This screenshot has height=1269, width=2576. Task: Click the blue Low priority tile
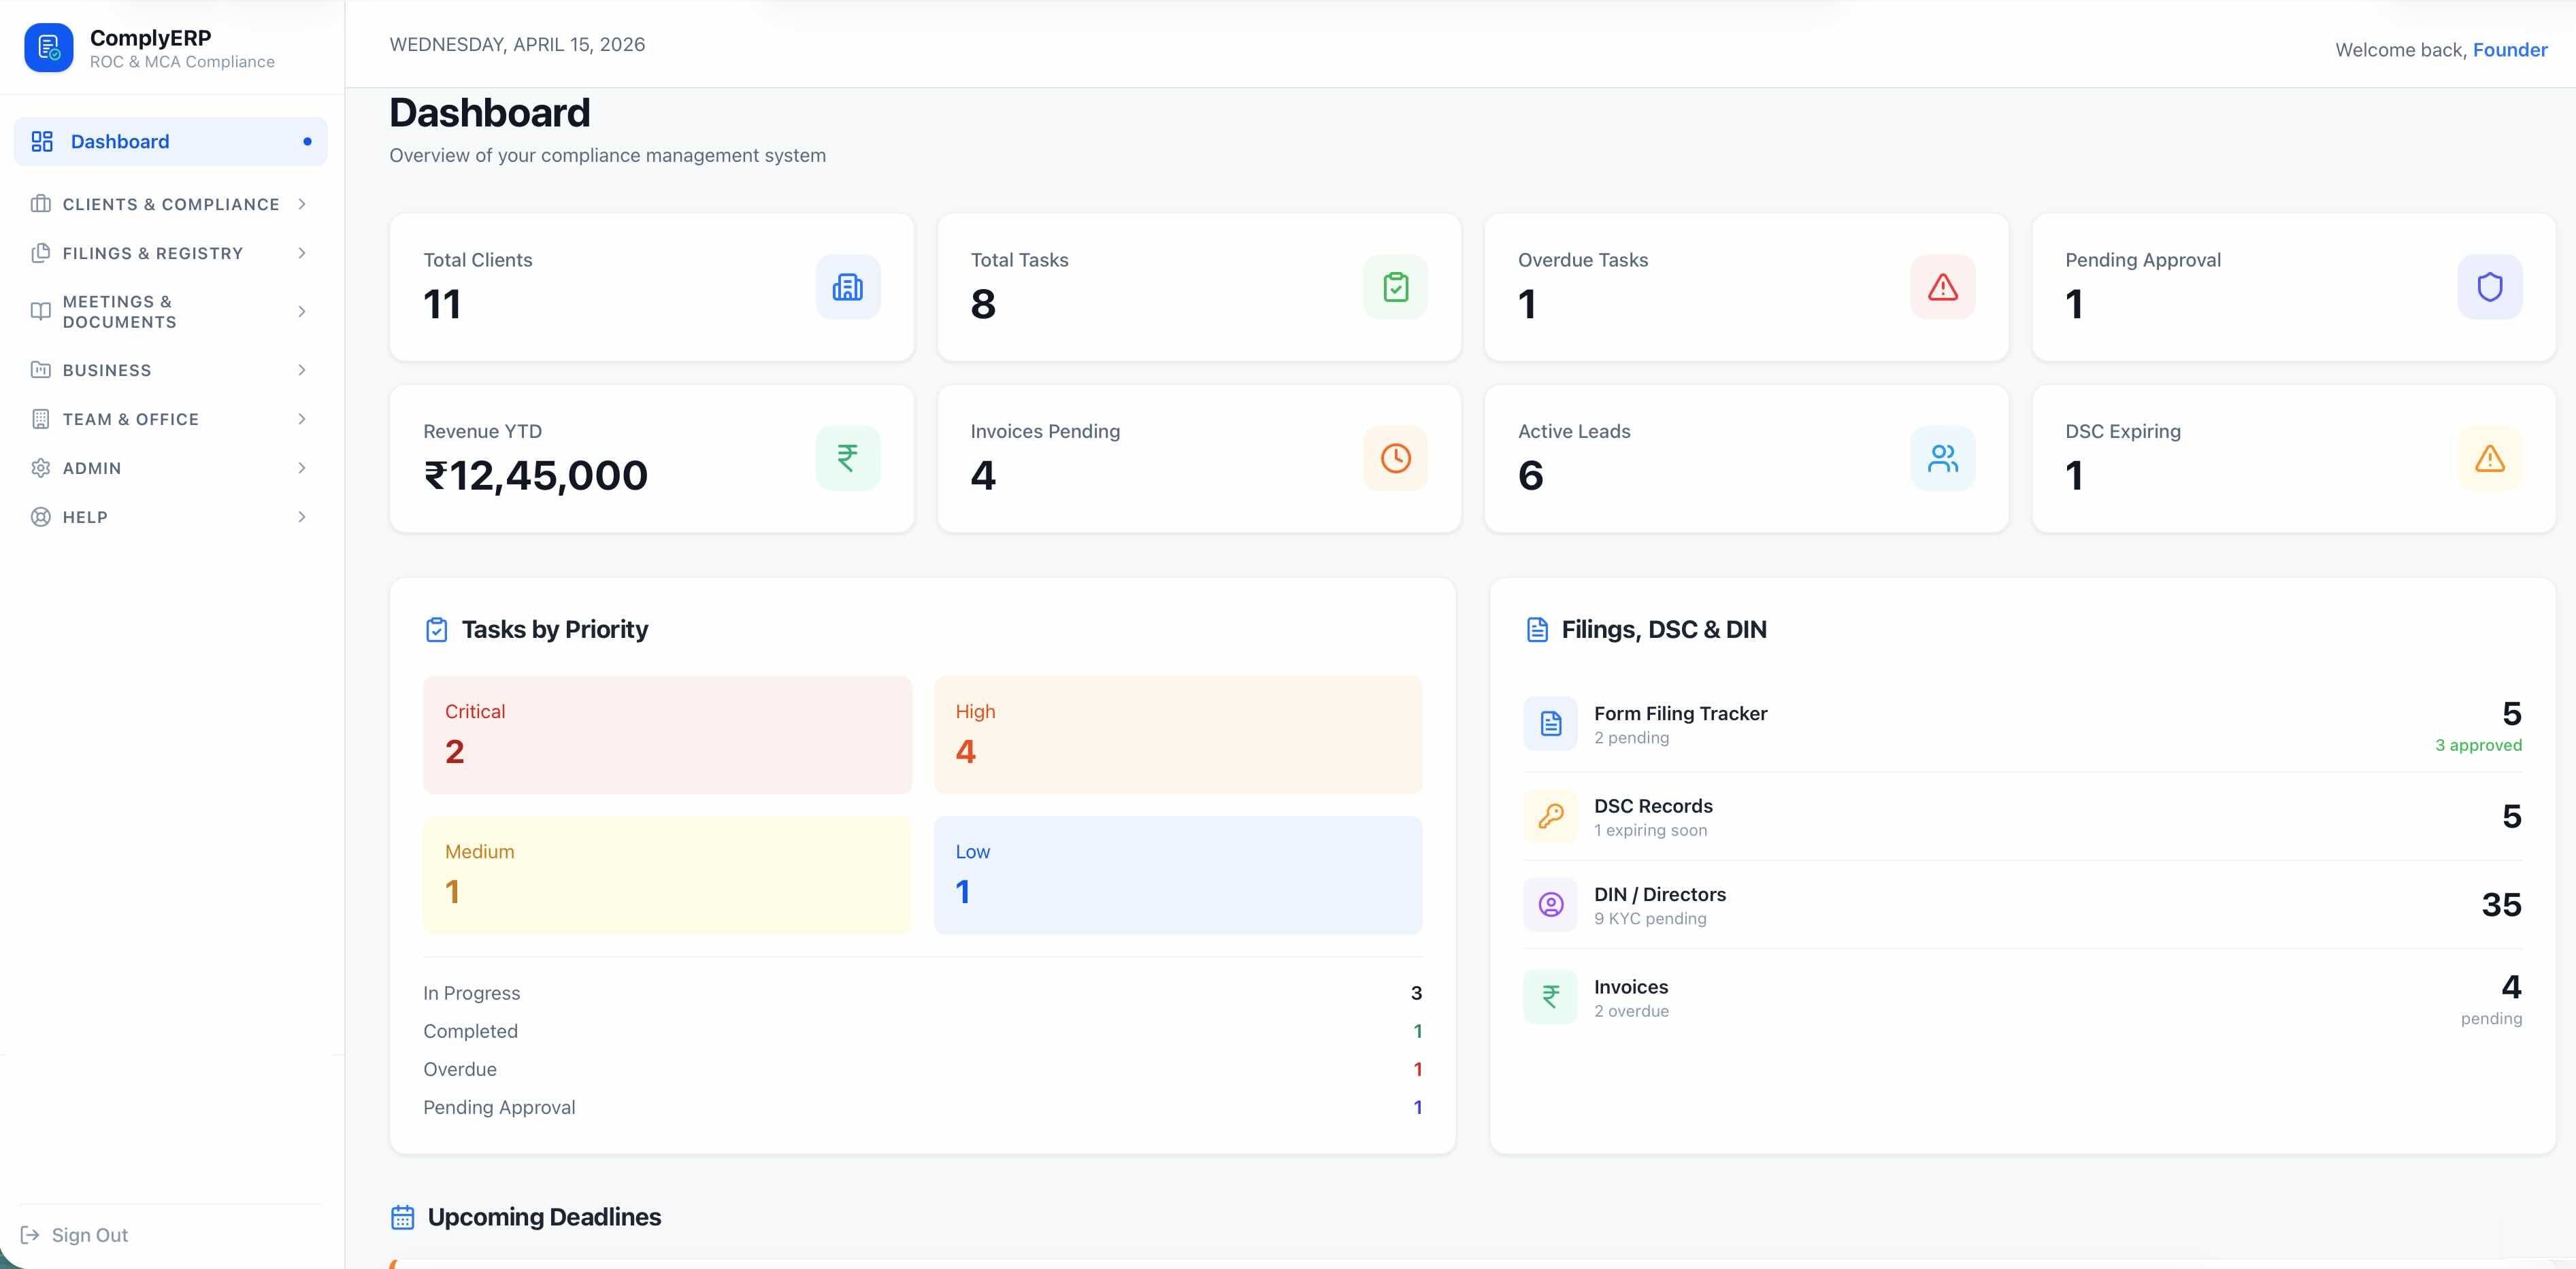[1178, 875]
